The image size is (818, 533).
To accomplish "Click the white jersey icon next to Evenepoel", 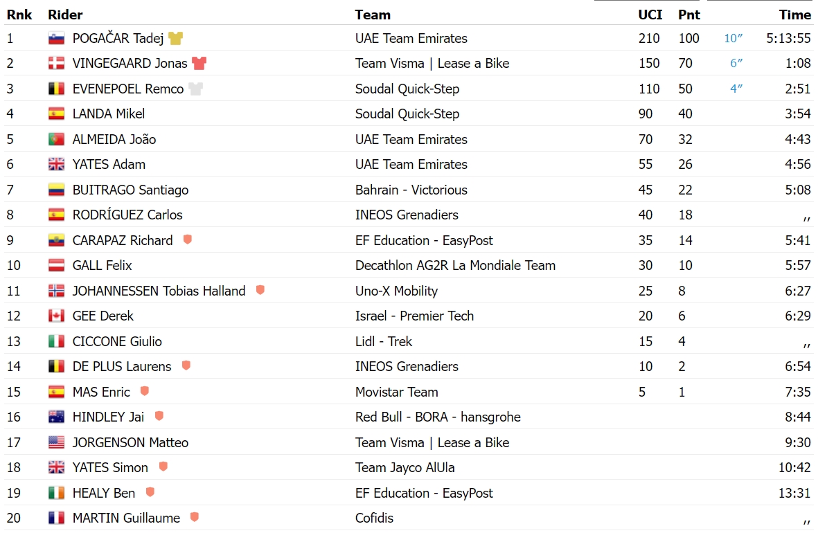I will [195, 89].
